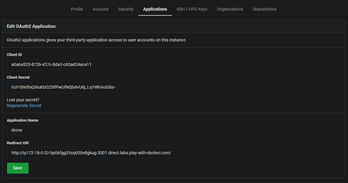
Task: Open the SSH / GPG Keys tab
Action: click(x=192, y=9)
